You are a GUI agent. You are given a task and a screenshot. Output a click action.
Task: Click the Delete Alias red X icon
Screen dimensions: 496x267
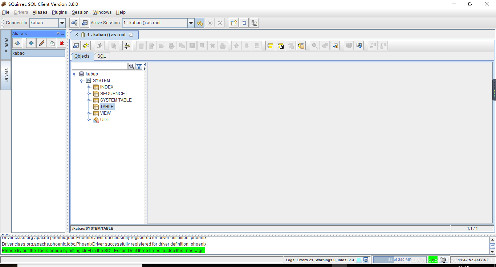(61, 43)
